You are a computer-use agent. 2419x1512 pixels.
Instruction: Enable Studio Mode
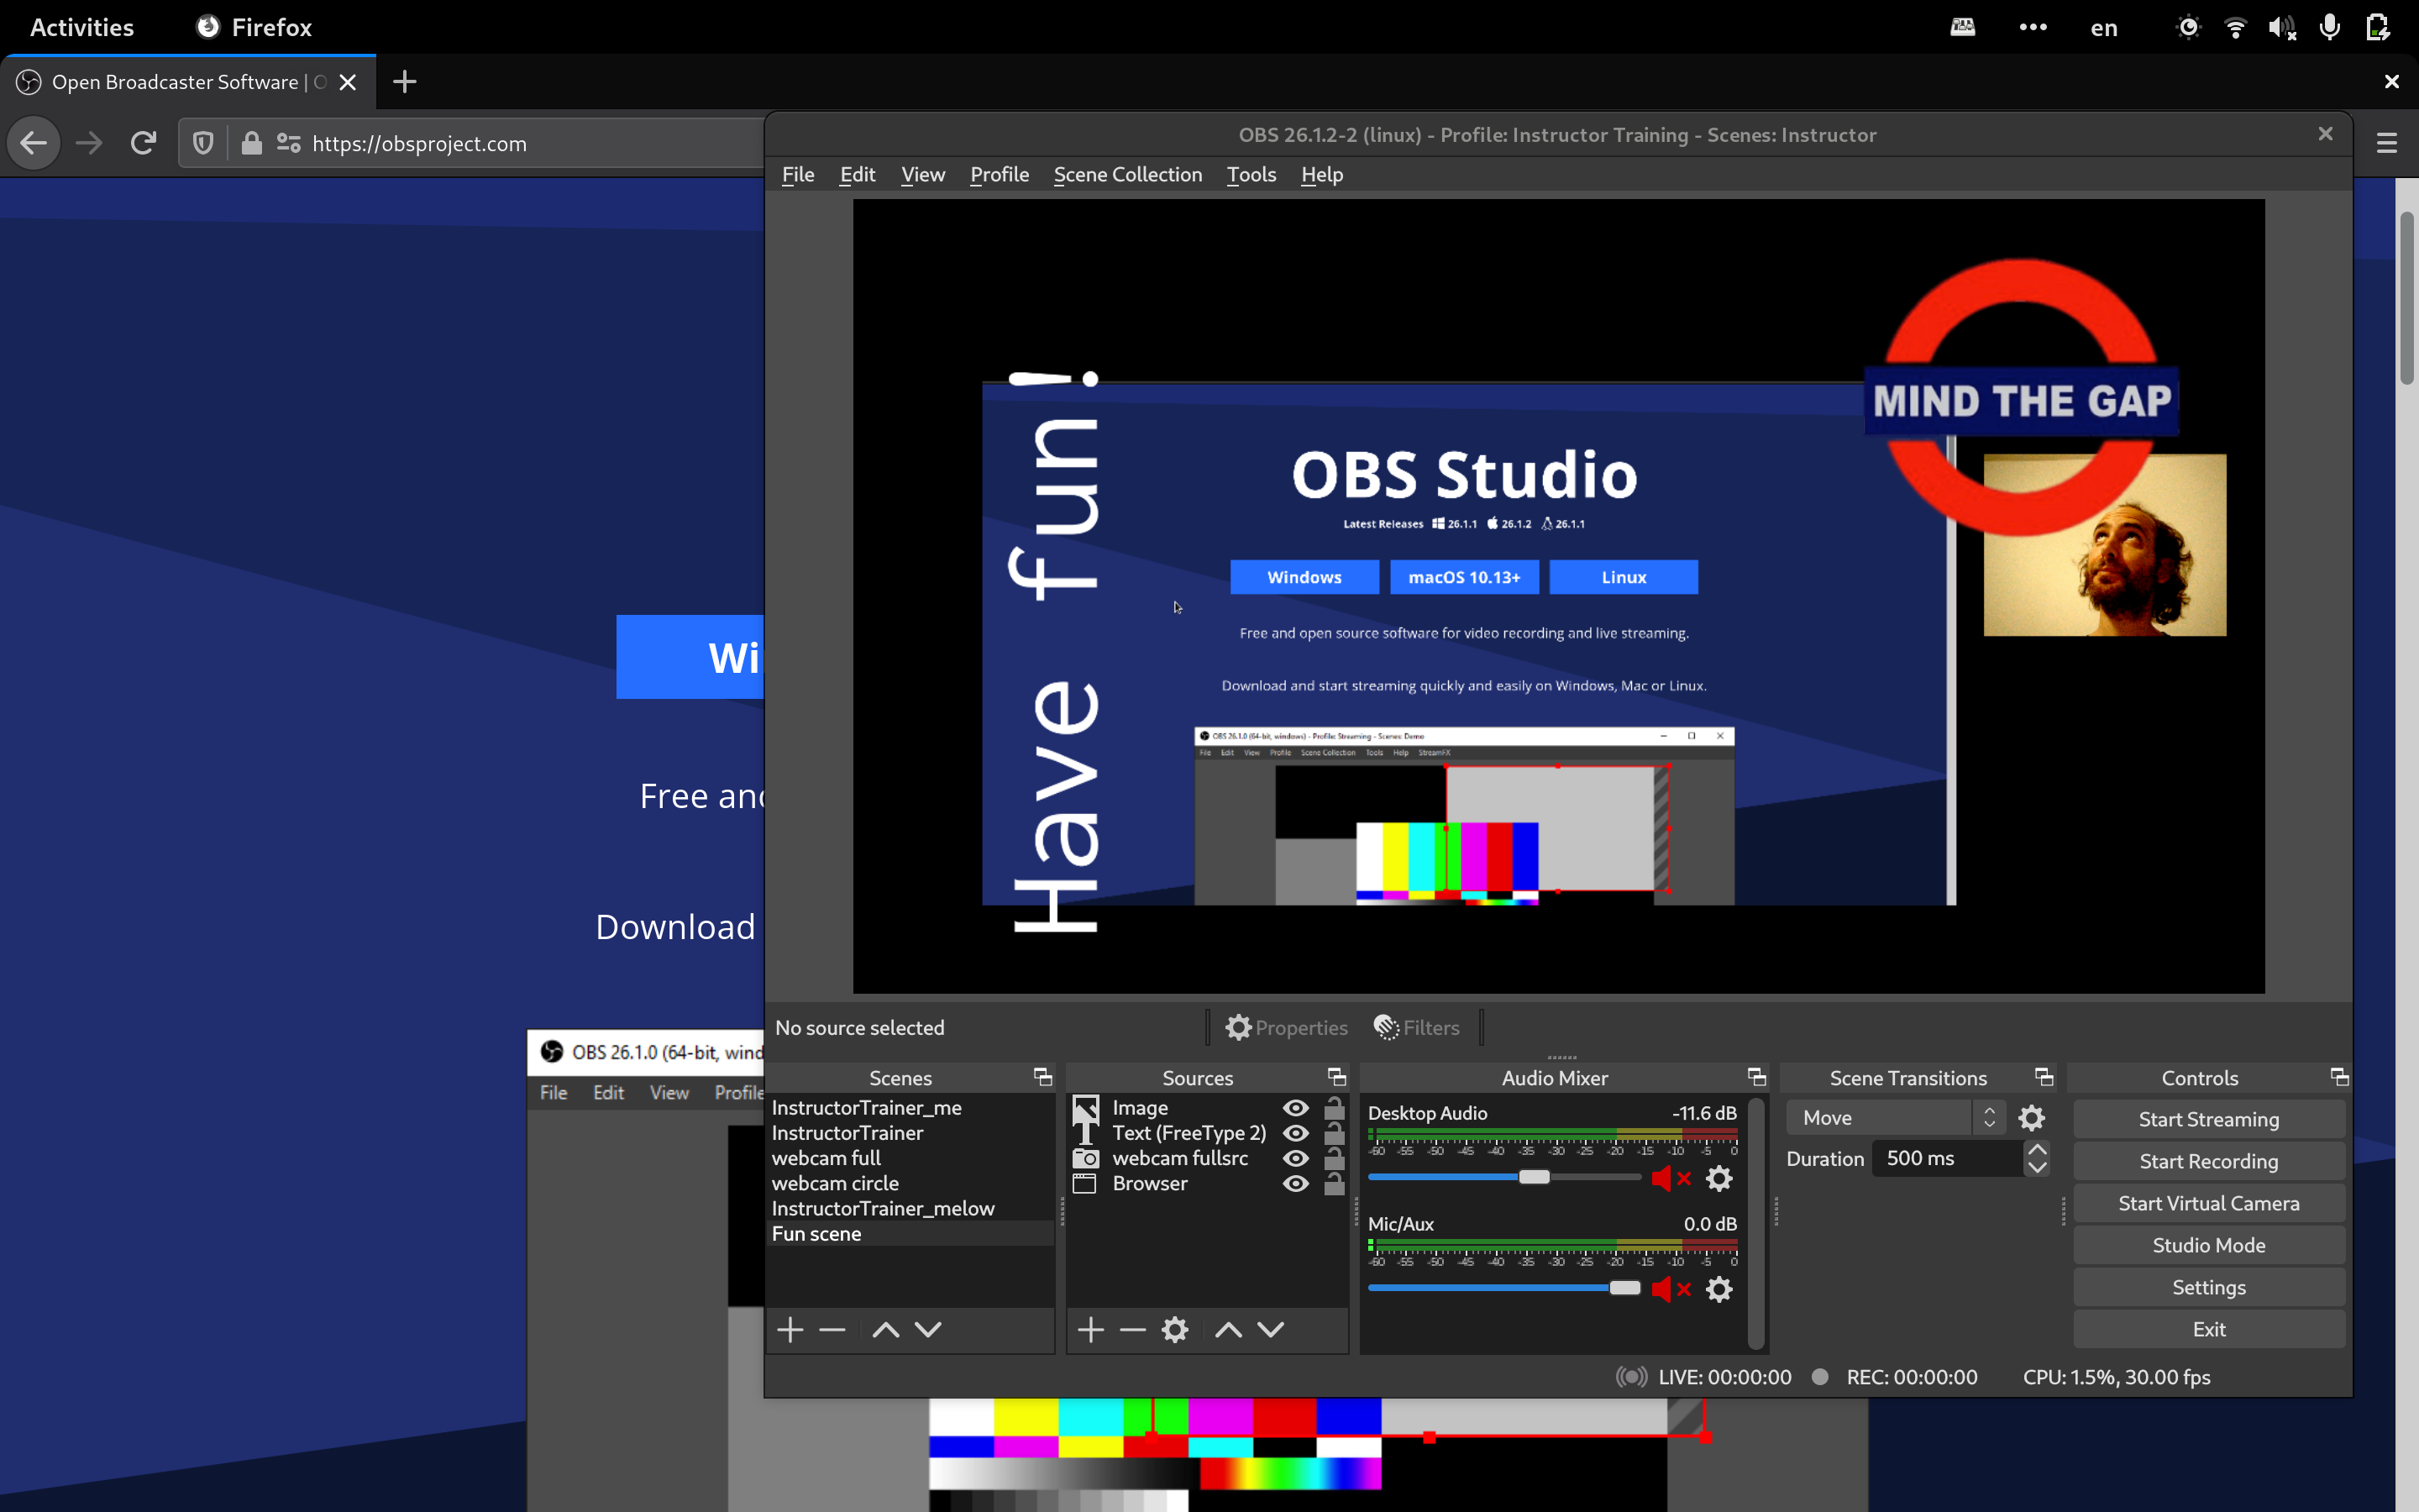coord(2209,1245)
